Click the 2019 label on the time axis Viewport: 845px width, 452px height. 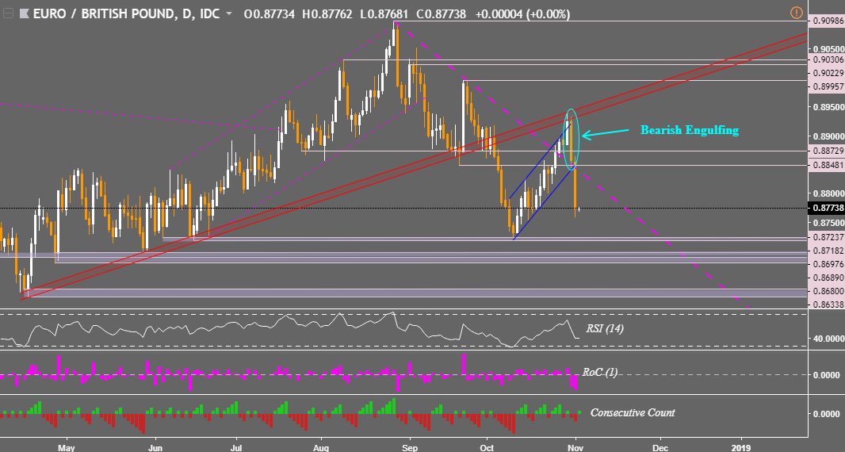(741, 448)
